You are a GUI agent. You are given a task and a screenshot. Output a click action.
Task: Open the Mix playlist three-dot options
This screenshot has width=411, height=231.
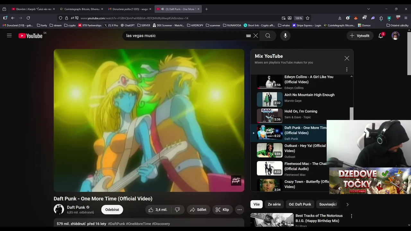pyautogui.click(x=347, y=69)
